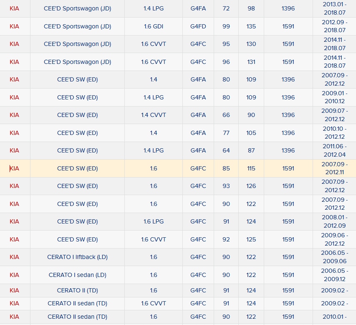This screenshot has height=325, width=356.
Task: Click G4FC in the CERATO II (TD) row
Action: 198,290
